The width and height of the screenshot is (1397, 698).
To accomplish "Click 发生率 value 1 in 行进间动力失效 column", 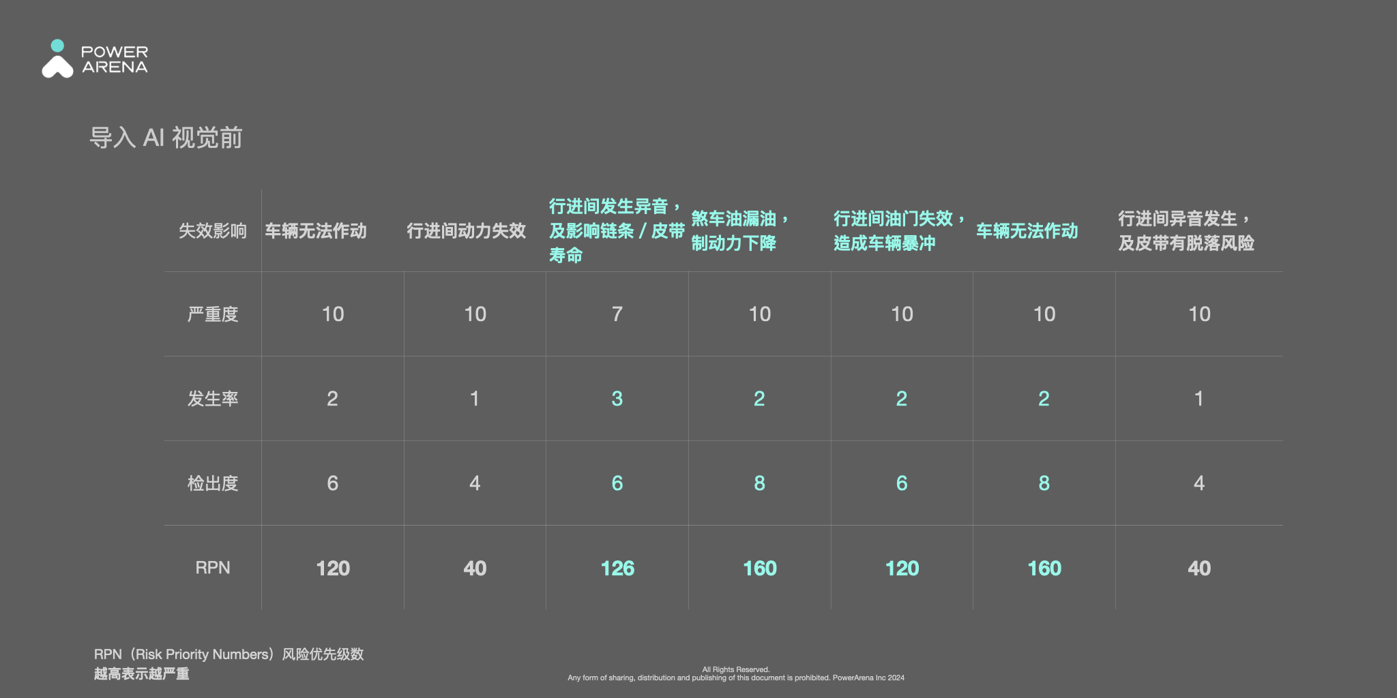I will (x=475, y=399).
